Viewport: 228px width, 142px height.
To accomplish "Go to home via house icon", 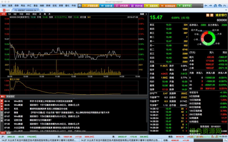I will click(215, 6).
